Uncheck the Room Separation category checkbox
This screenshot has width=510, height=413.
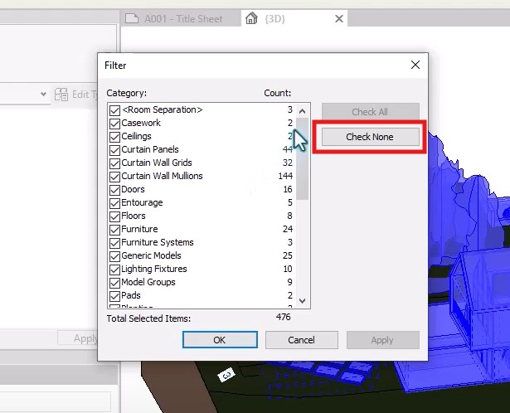click(114, 109)
